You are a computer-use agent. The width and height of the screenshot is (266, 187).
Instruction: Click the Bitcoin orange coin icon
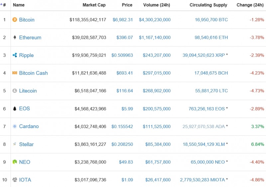15,20
